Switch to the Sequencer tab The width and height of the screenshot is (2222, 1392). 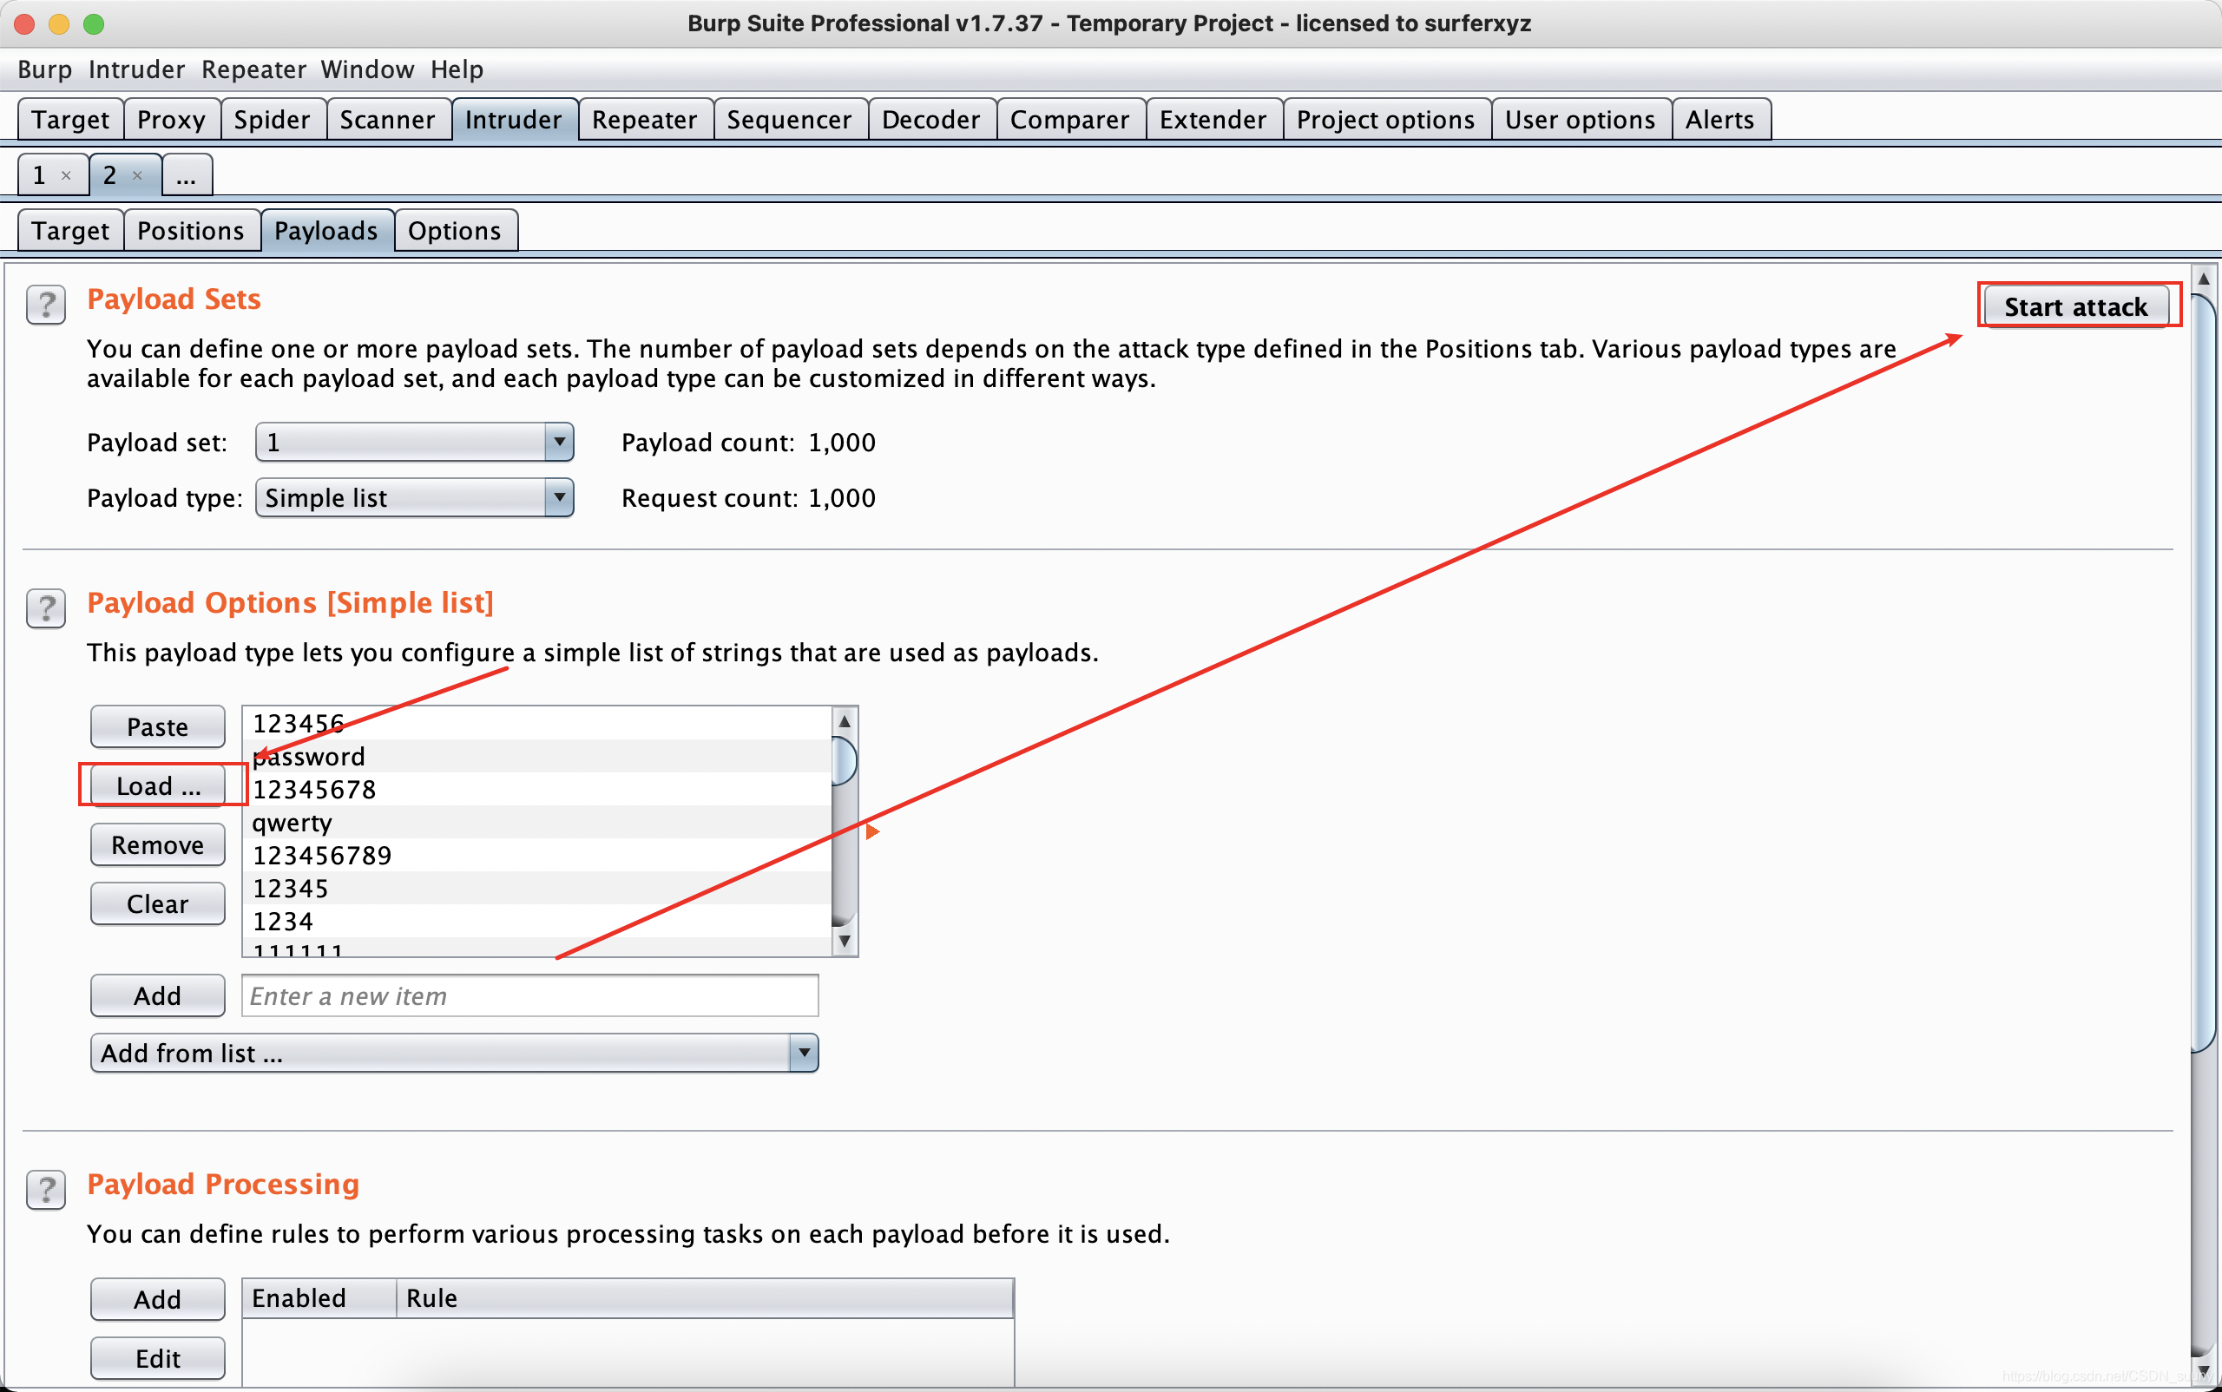[789, 120]
